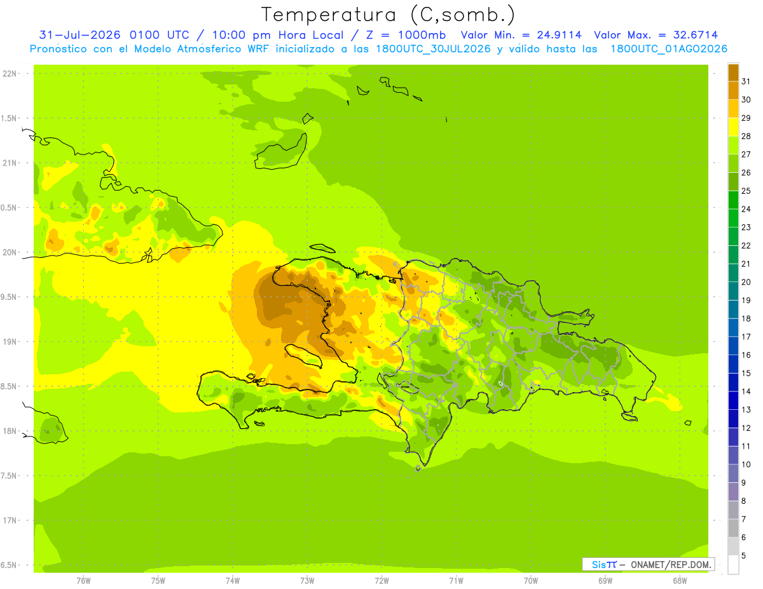Viewport: 763px width, 589px height.
Task: Click the 17N latitude label
Action: pyautogui.click(x=10, y=520)
